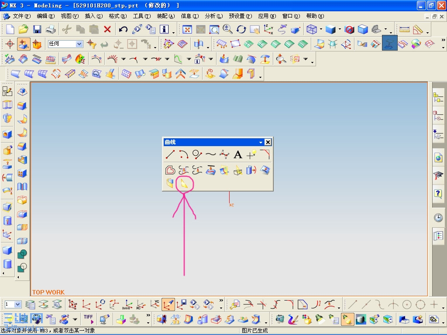Image resolution: width=447 pixels, height=335 pixels.
Task: Open the Part Navigator tab on the right bar
Action: [x=438, y=116]
